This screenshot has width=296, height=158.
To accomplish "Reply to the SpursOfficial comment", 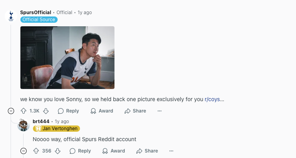I will point(68,111).
